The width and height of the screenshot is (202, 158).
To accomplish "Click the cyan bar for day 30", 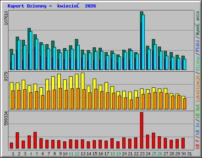I will point(185,64).
